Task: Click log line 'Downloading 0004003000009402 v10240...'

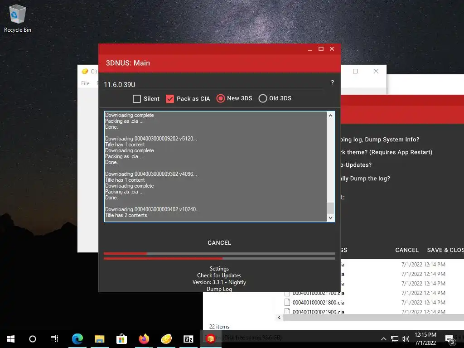Action: click(152, 209)
